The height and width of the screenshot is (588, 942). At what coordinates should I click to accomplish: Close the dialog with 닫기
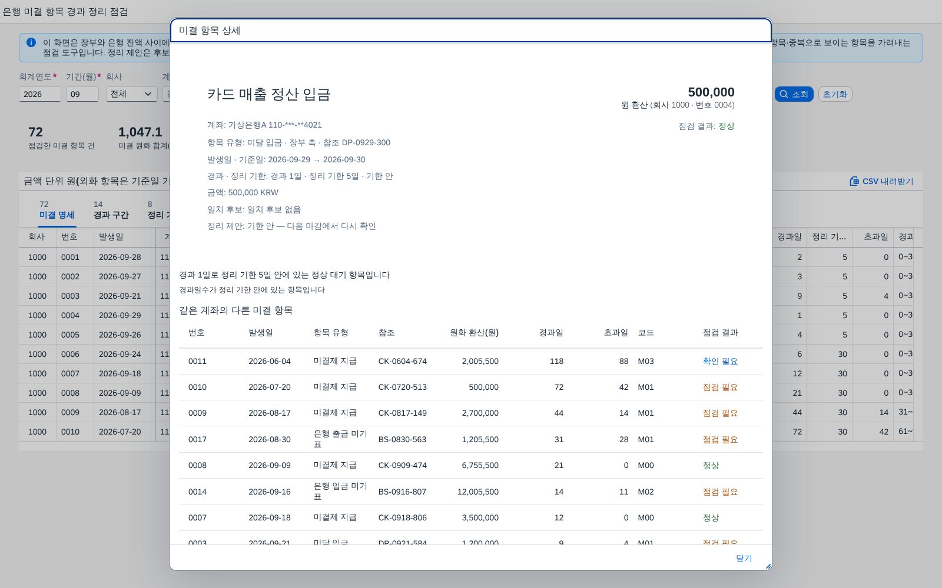pyautogui.click(x=744, y=558)
